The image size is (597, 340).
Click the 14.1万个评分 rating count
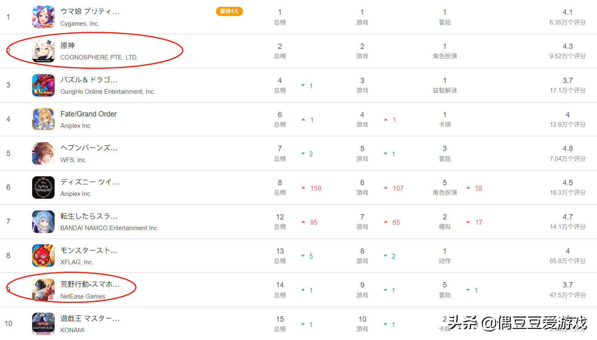pos(568,227)
